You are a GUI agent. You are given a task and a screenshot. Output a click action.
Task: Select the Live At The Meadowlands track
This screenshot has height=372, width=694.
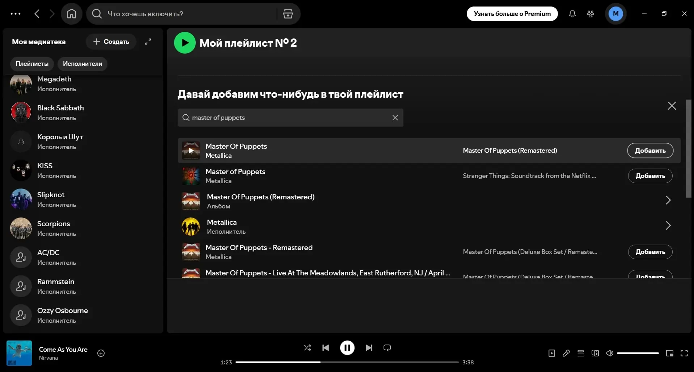coord(328,273)
